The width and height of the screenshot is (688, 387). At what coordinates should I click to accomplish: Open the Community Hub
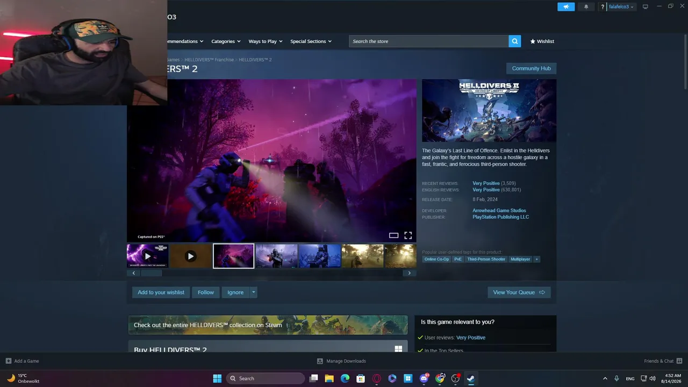tap(531, 68)
